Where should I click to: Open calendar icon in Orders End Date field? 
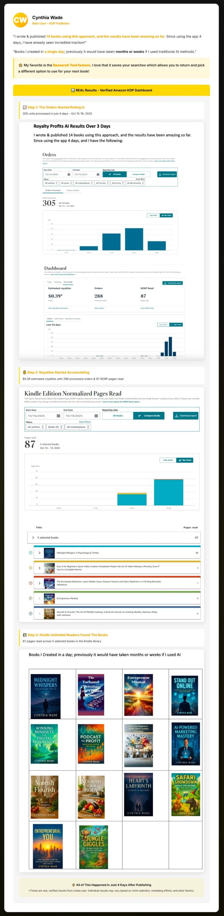98,174
